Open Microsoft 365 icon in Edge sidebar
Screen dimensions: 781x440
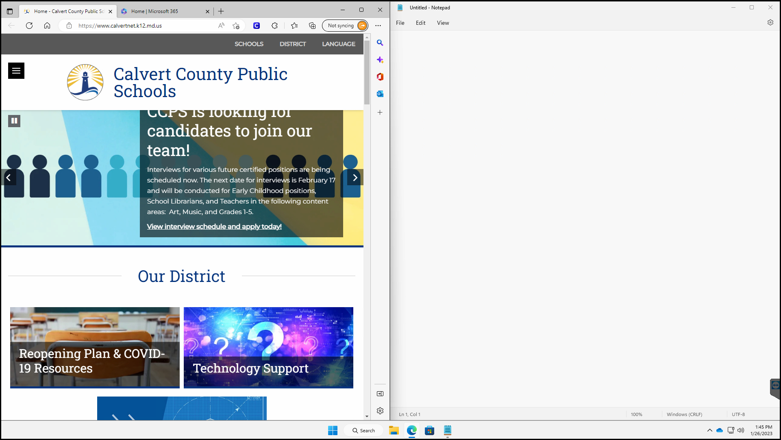tap(380, 77)
